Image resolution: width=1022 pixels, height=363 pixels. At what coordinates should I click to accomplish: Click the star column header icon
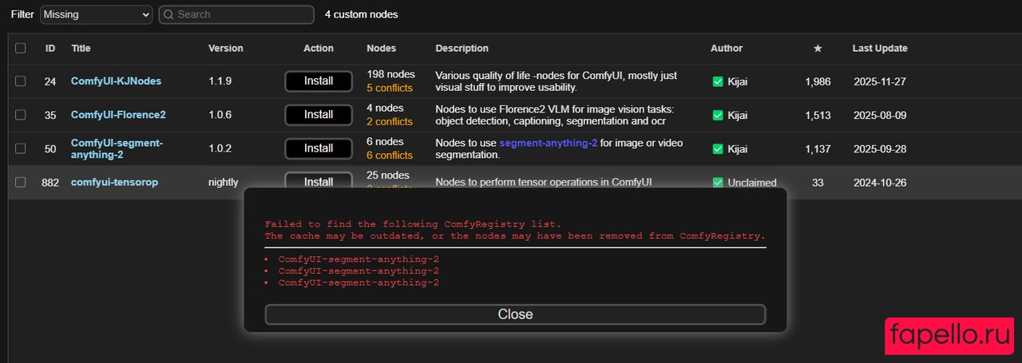pos(817,49)
